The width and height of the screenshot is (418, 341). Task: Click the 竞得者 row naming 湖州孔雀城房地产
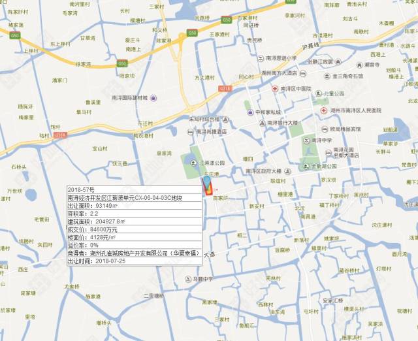(x=135, y=253)
